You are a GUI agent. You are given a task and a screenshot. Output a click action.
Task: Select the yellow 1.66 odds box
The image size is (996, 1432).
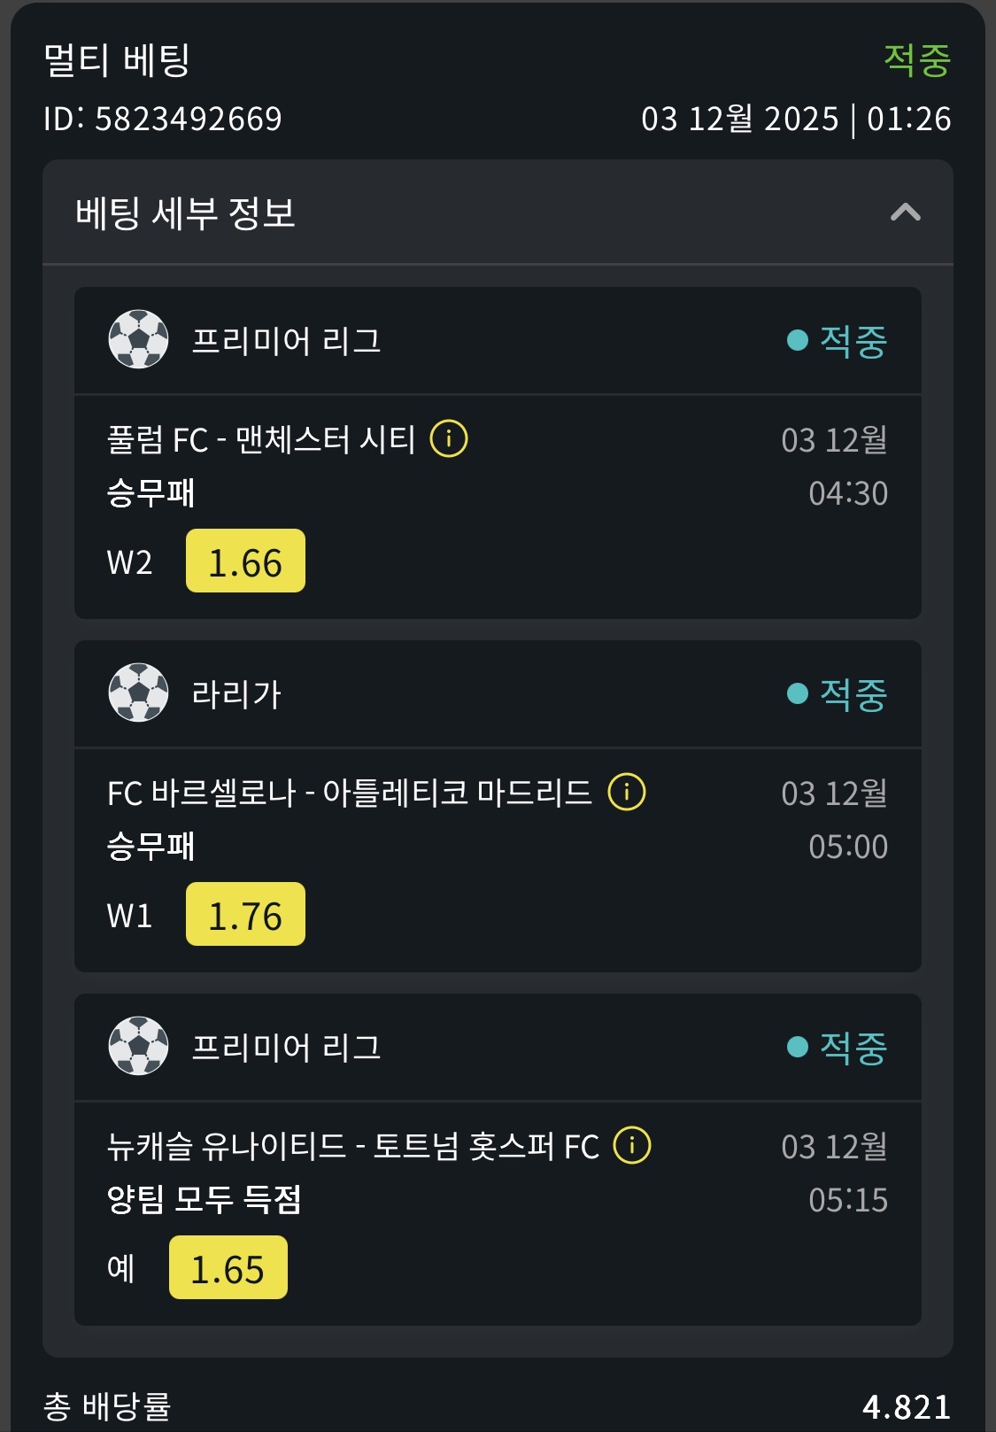coord(245,561)
